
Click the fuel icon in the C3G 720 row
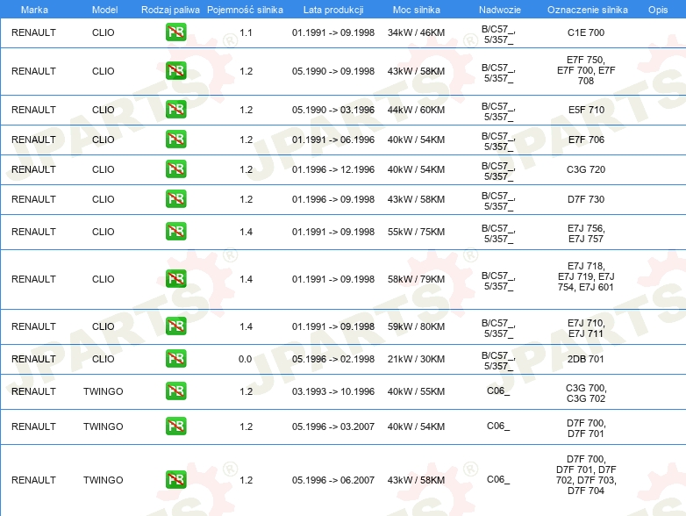point(175,169)
